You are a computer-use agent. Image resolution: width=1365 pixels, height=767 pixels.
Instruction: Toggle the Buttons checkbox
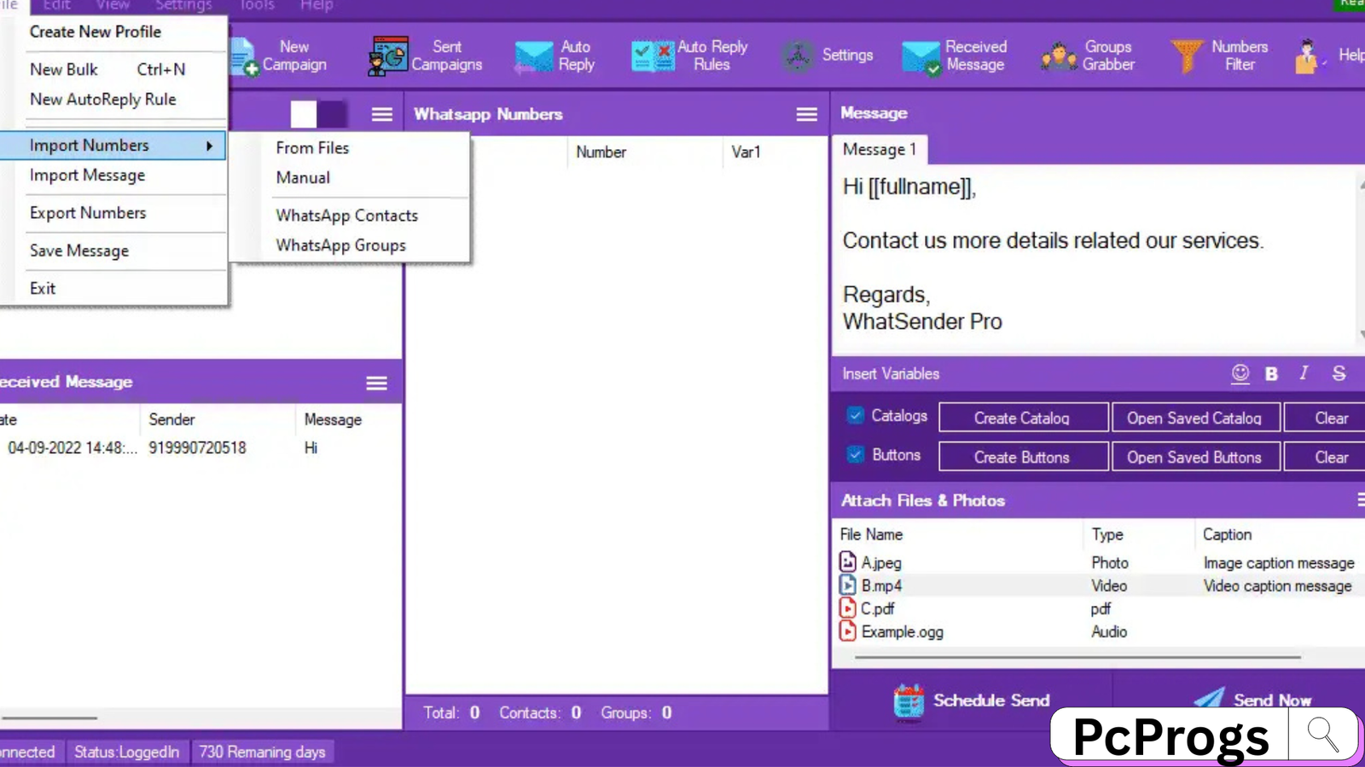point(855,454)
